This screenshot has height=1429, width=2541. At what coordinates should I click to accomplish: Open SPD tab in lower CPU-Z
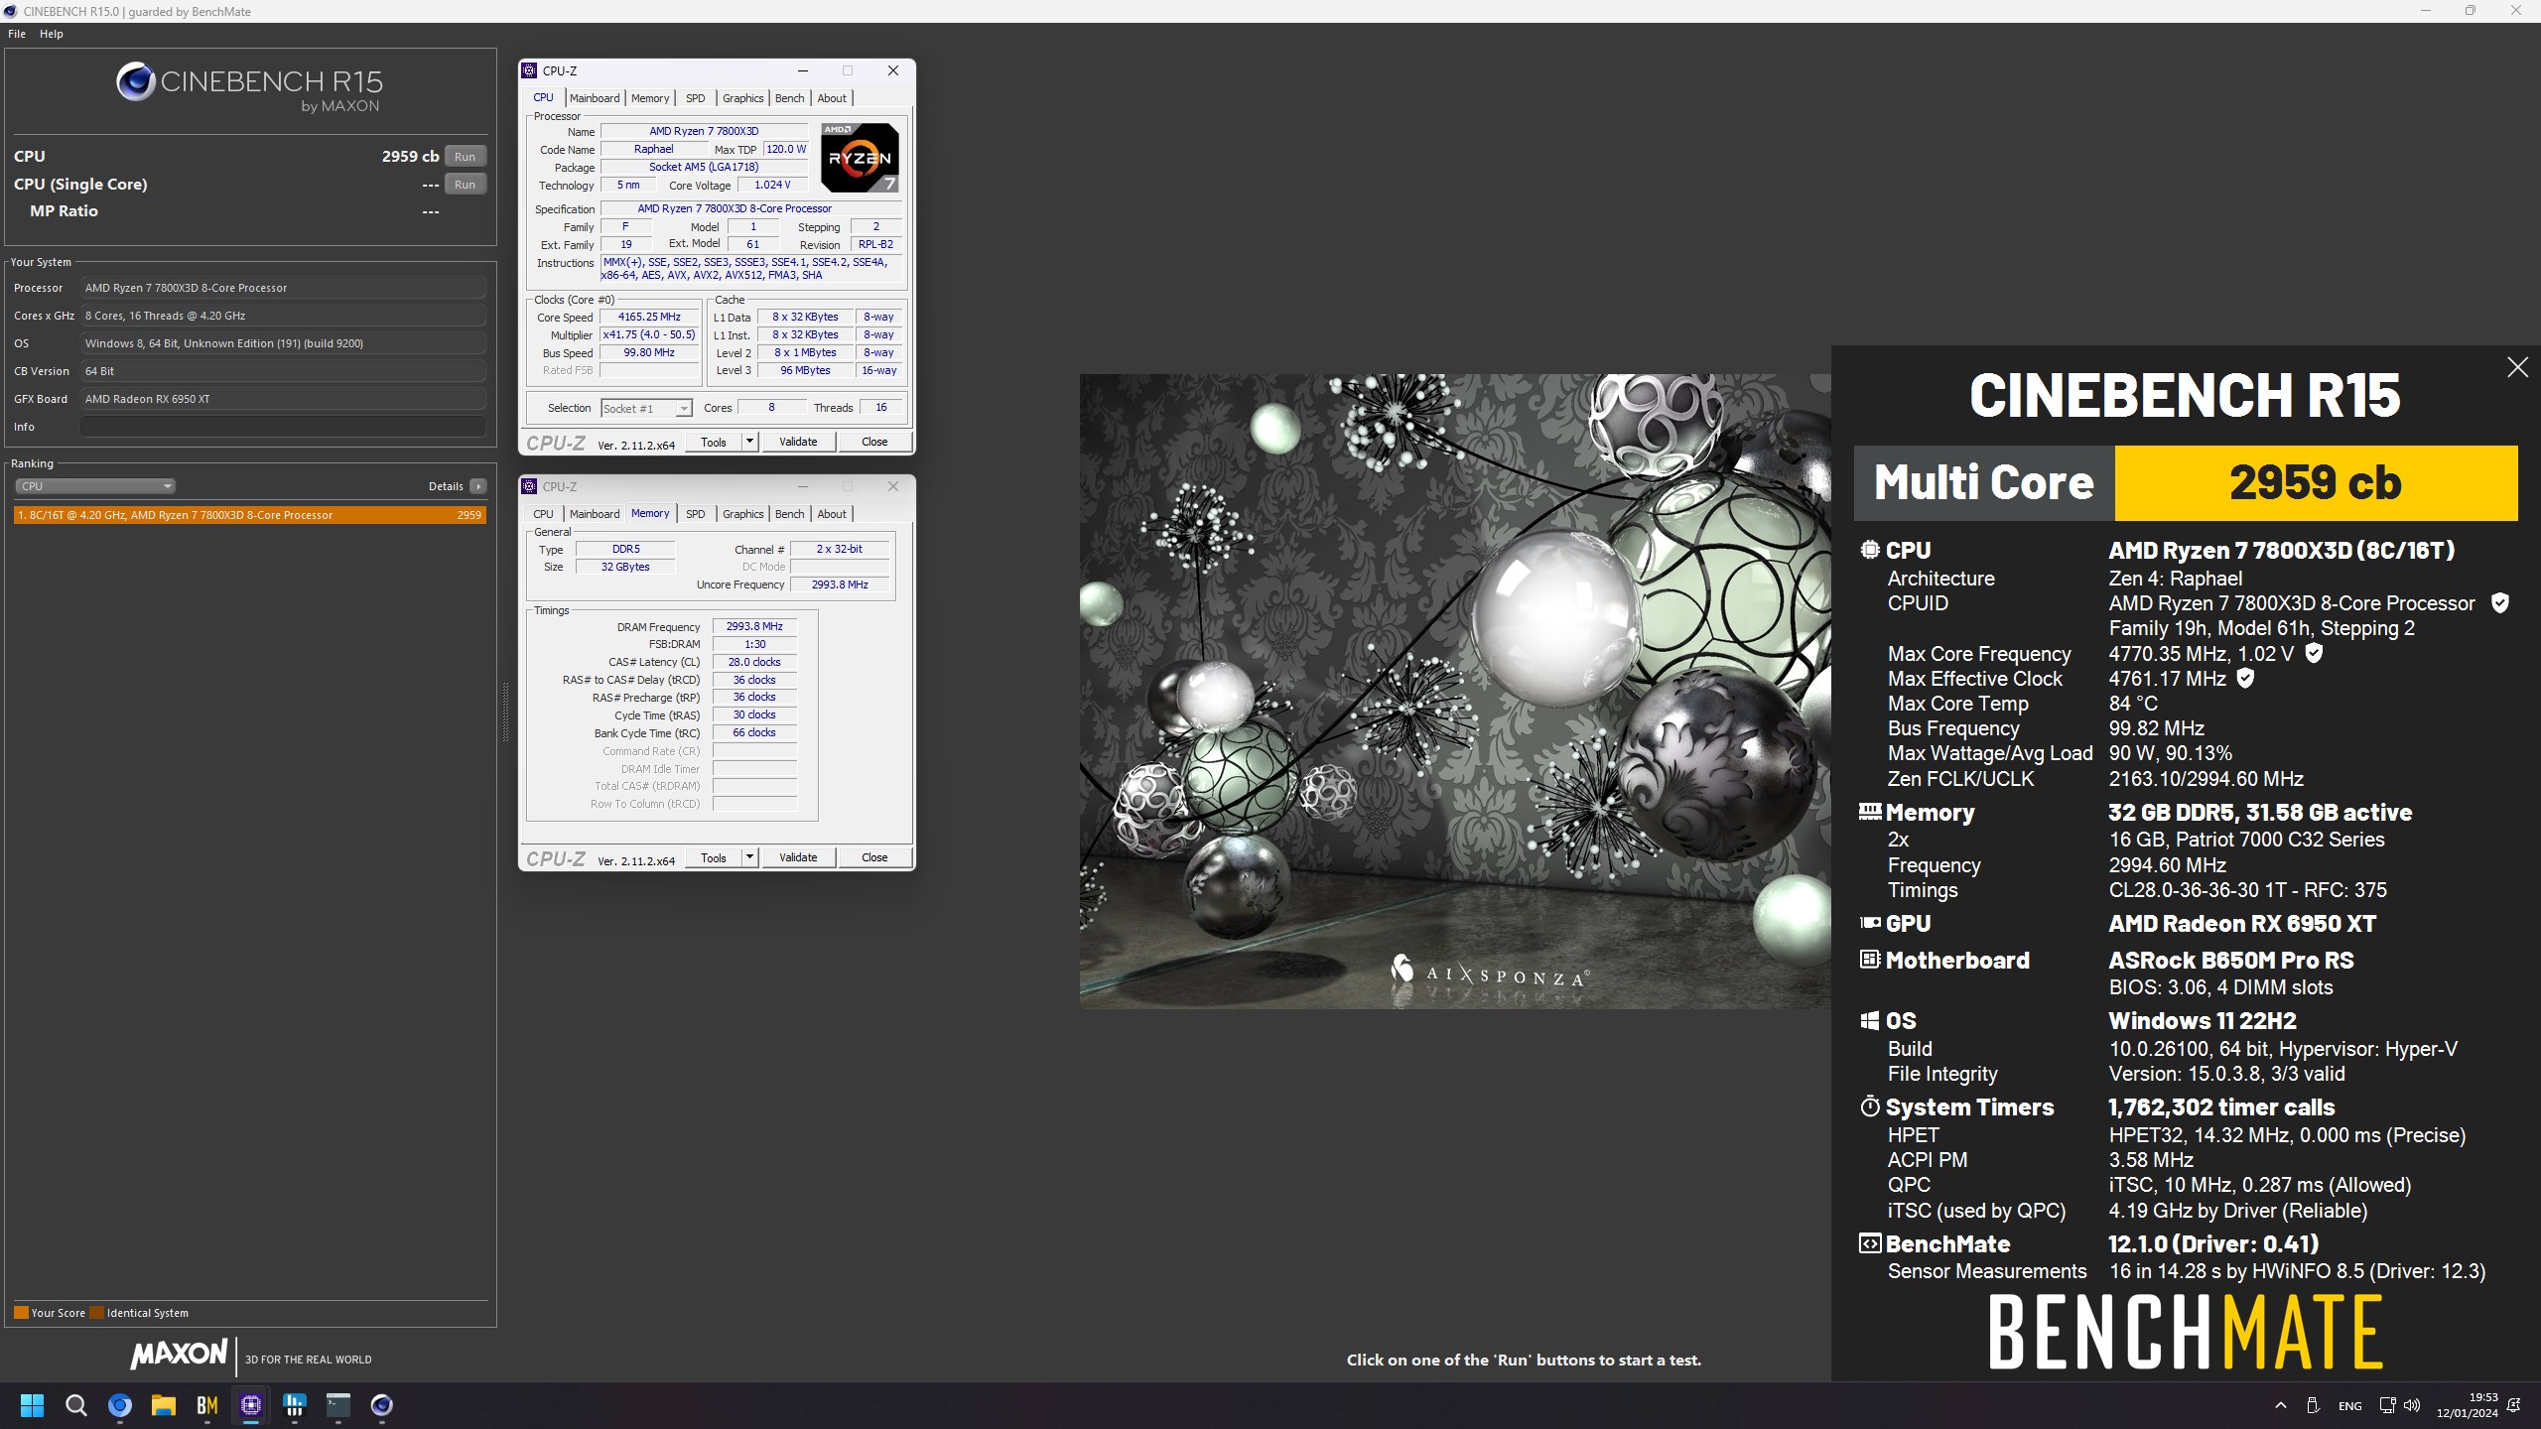695,514
